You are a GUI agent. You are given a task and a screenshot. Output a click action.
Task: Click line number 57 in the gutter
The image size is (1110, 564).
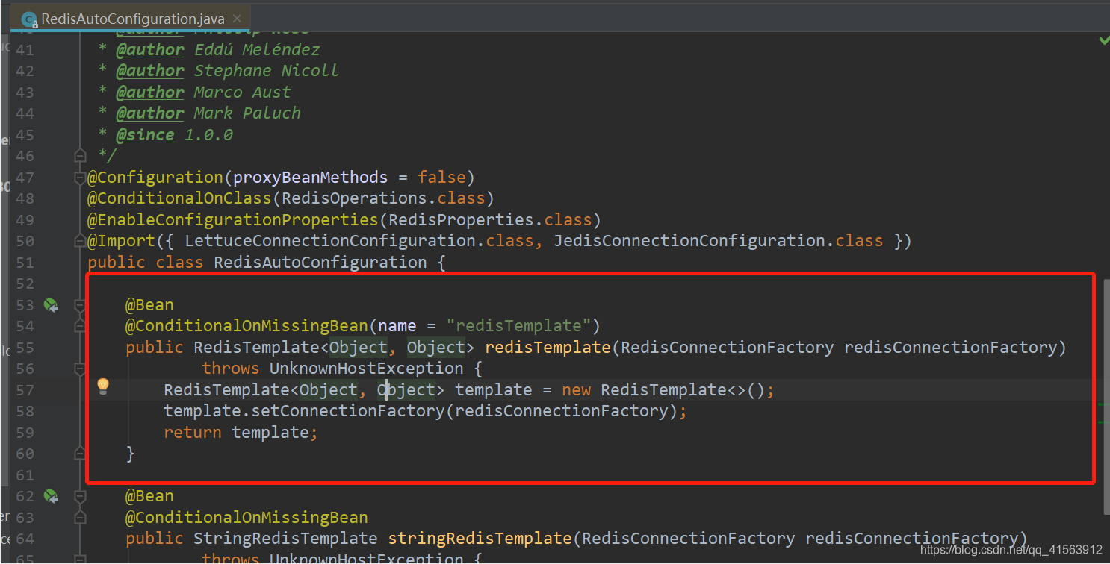point(25,390)
